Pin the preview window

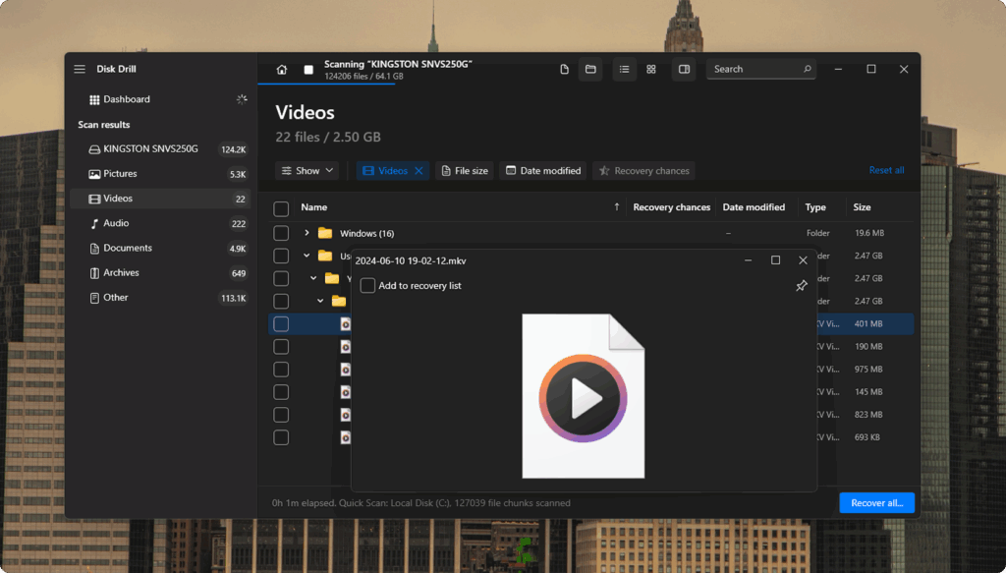coord(802,286)
